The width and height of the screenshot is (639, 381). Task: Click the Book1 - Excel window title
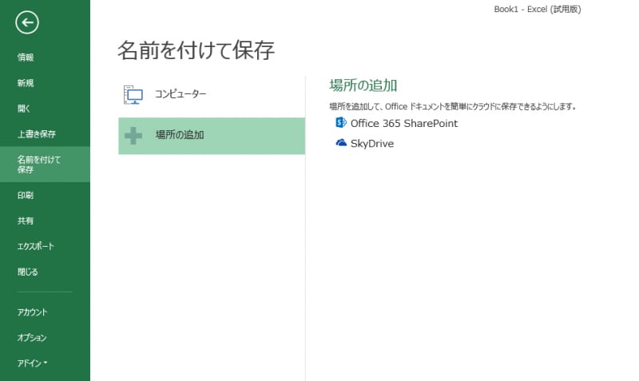click(x=538, y=9)
